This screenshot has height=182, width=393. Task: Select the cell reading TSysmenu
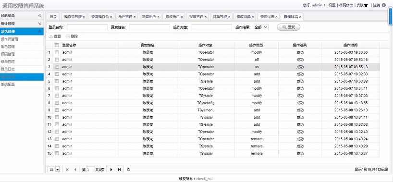(x=206, y=110)
